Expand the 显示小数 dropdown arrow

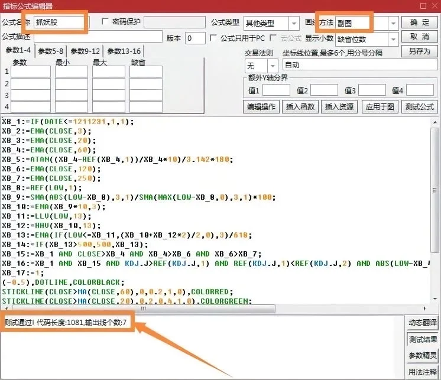pyautogui.click(x=393, y=40)
